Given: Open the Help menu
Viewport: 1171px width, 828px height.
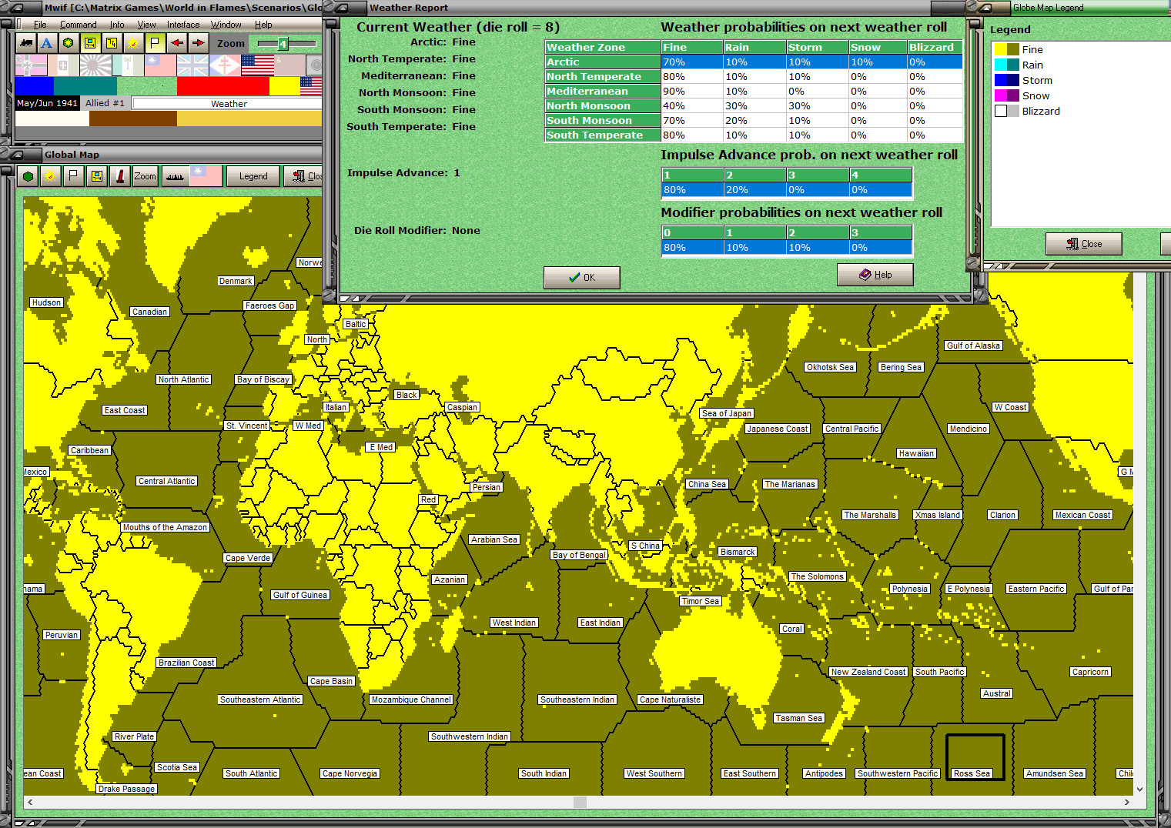Looking at the screenshot, I should [263, 25].
